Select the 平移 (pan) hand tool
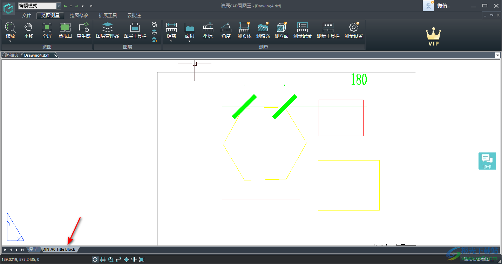This screenshot has width=502, height=264. (x=28, y=30)
